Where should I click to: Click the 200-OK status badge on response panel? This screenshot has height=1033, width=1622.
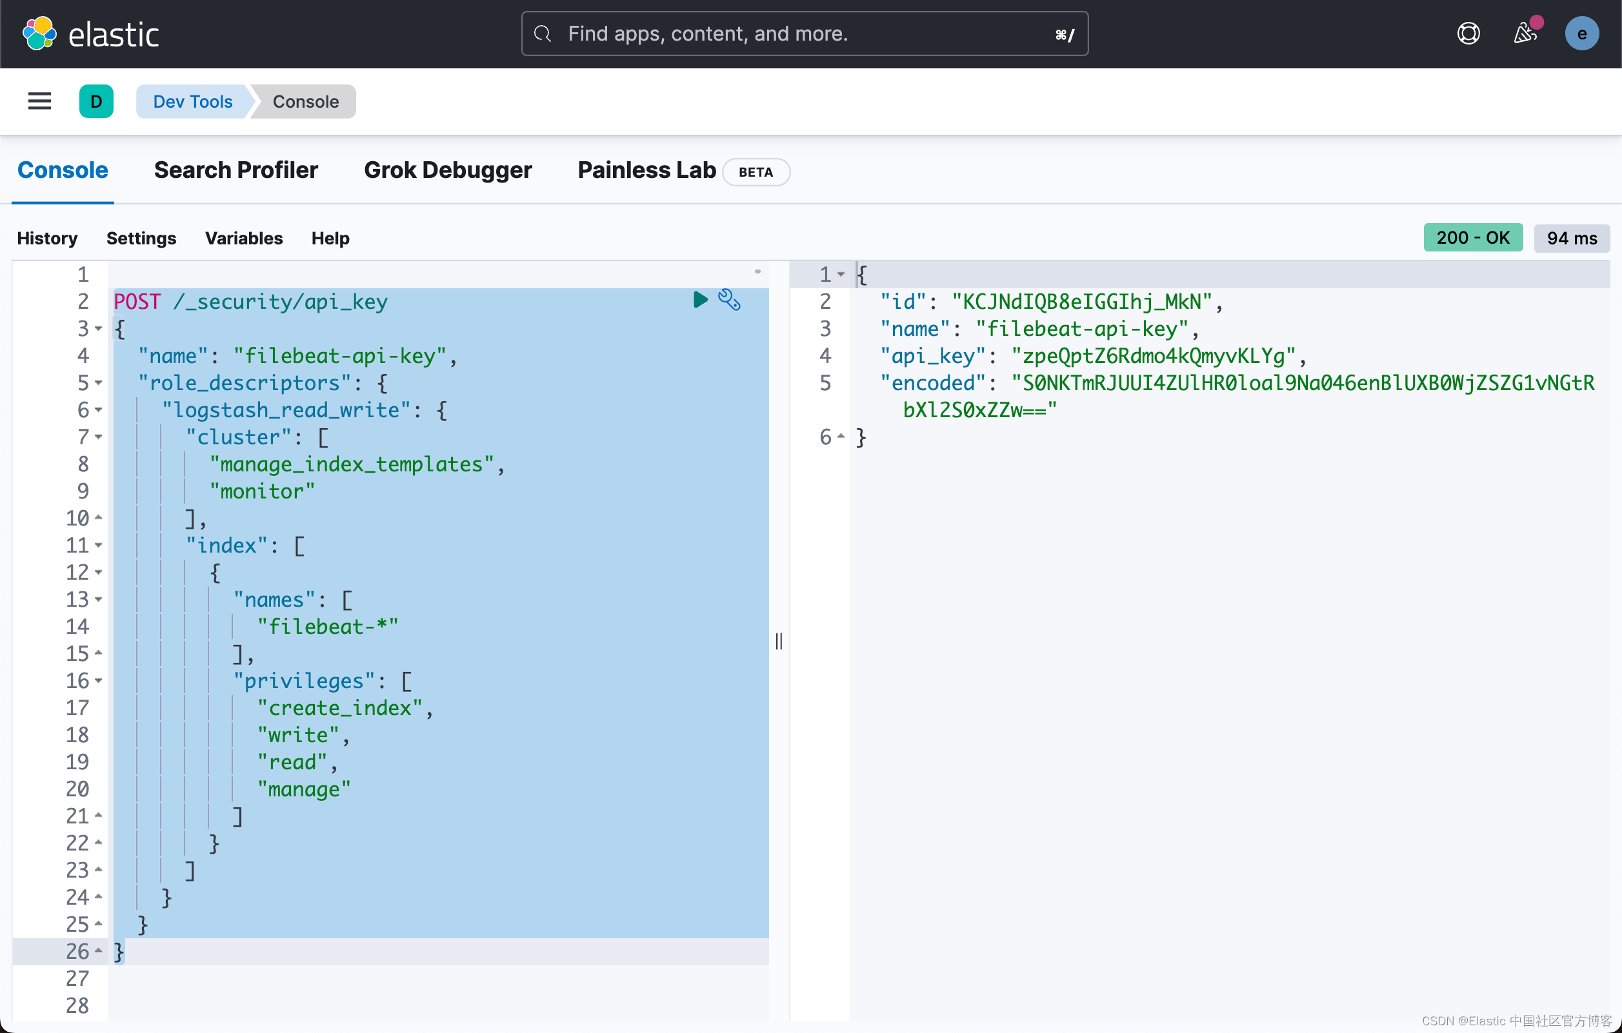tap(1472, 237)
